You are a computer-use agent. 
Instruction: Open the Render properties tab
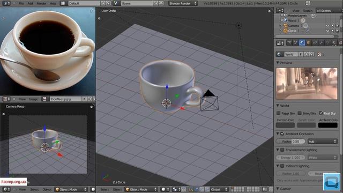289,43
